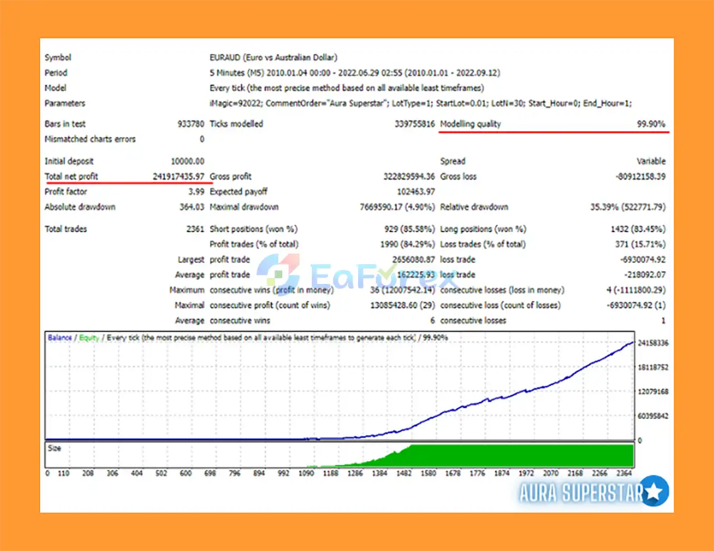Click the Equity legend label in chart
Viewport: 714px width, 551px height.
coord(89,338)
